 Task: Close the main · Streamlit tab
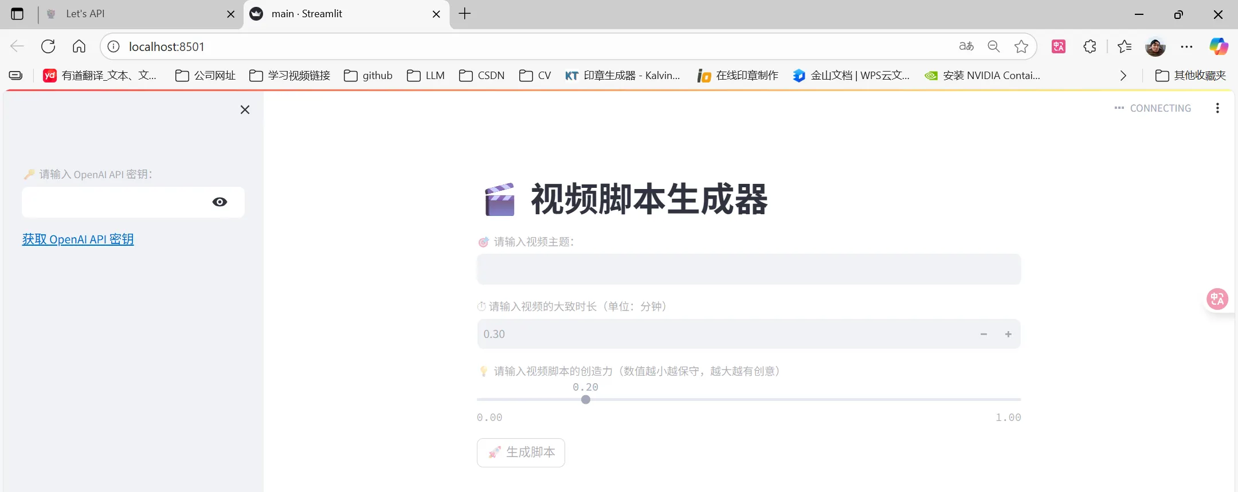click(436, 14)
